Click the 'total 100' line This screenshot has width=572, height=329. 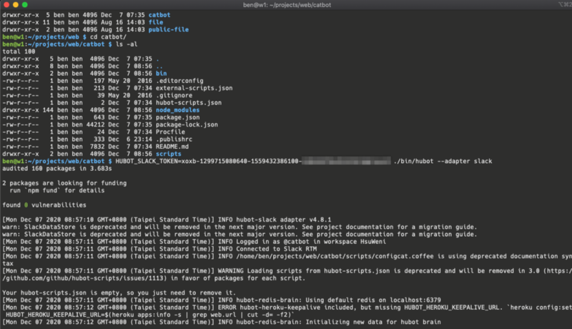[x=19, y=51]
